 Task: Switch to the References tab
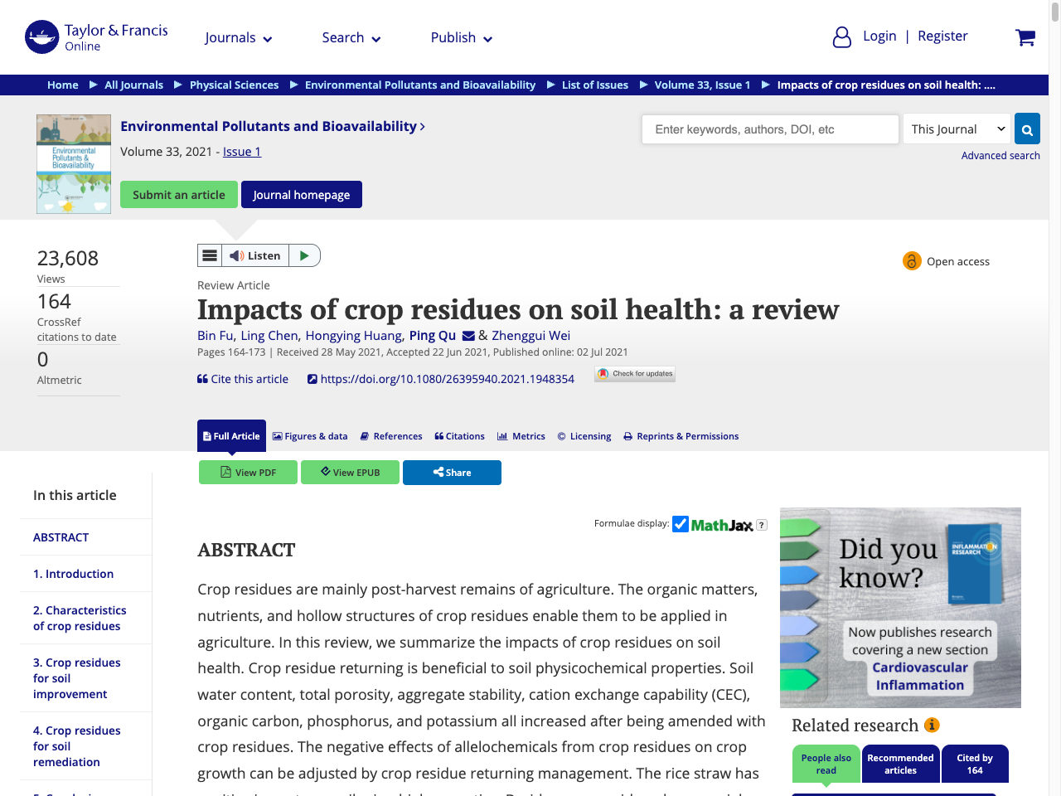click(390, 435)
